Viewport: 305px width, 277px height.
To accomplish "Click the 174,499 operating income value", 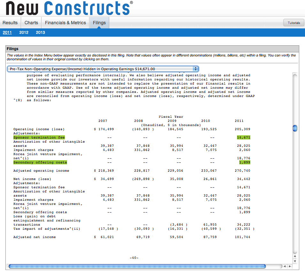I will click(x=106, y=129).
